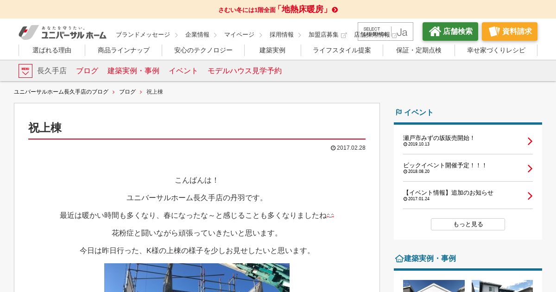
Task: Open the SELECT language dropdown
Action: pos(385,32)
